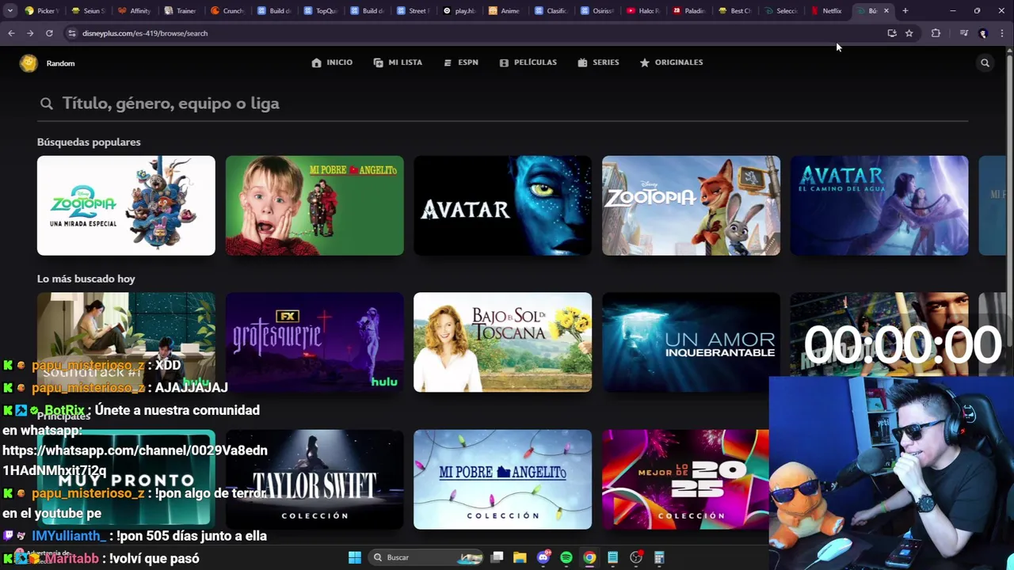The width and height of the screenshot is (1014, 570).
Task: Open the FX Grotesquerie thumbnail
Action: tap(314, 342)
